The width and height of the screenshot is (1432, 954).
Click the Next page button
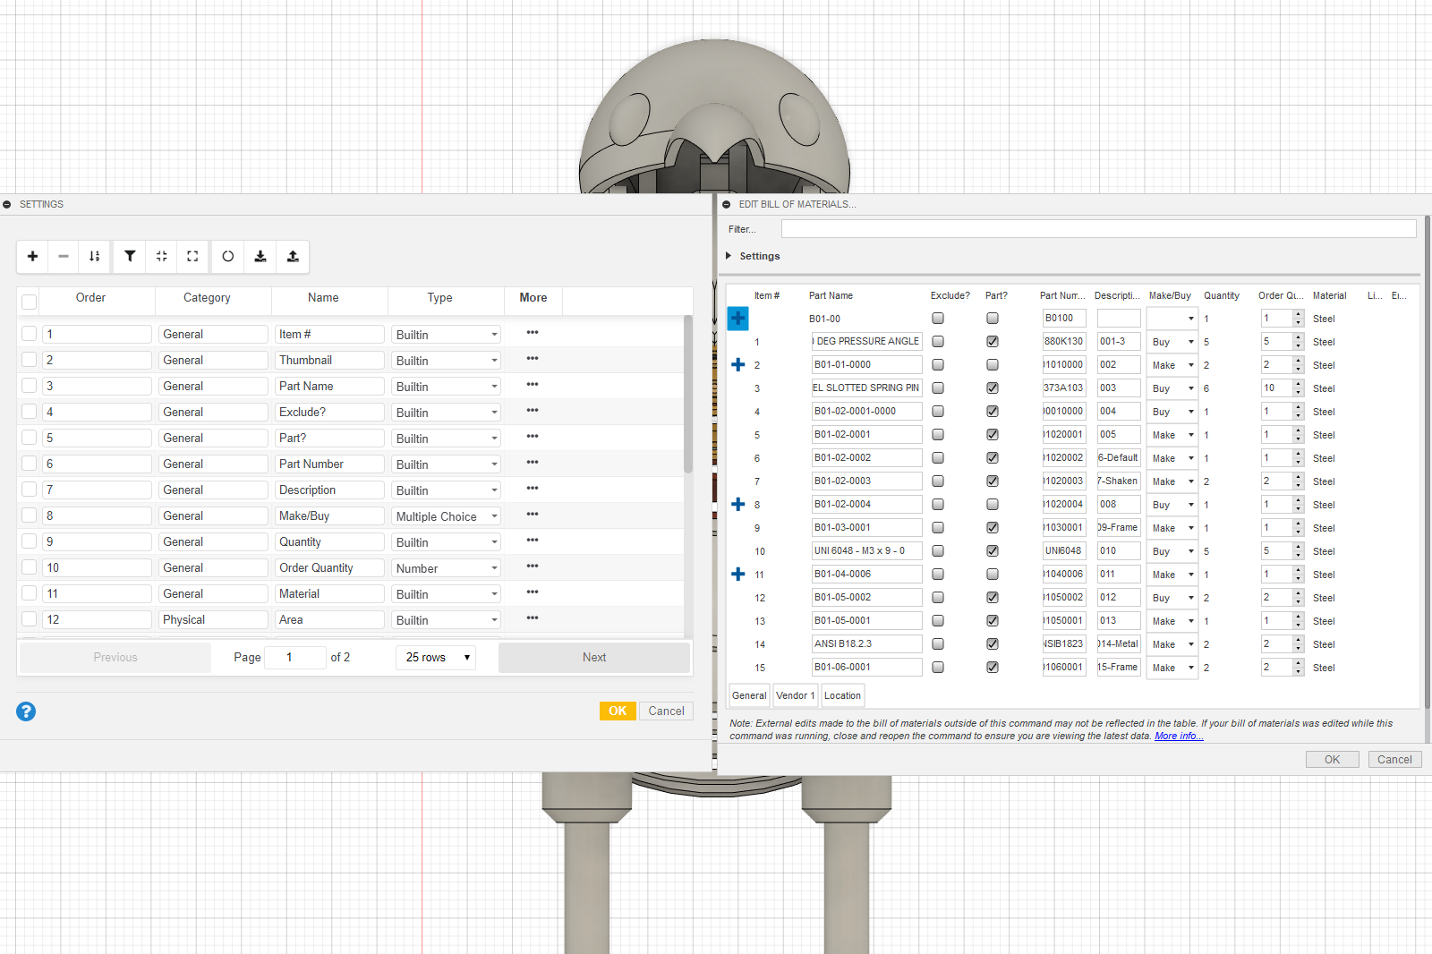point(593,658)
